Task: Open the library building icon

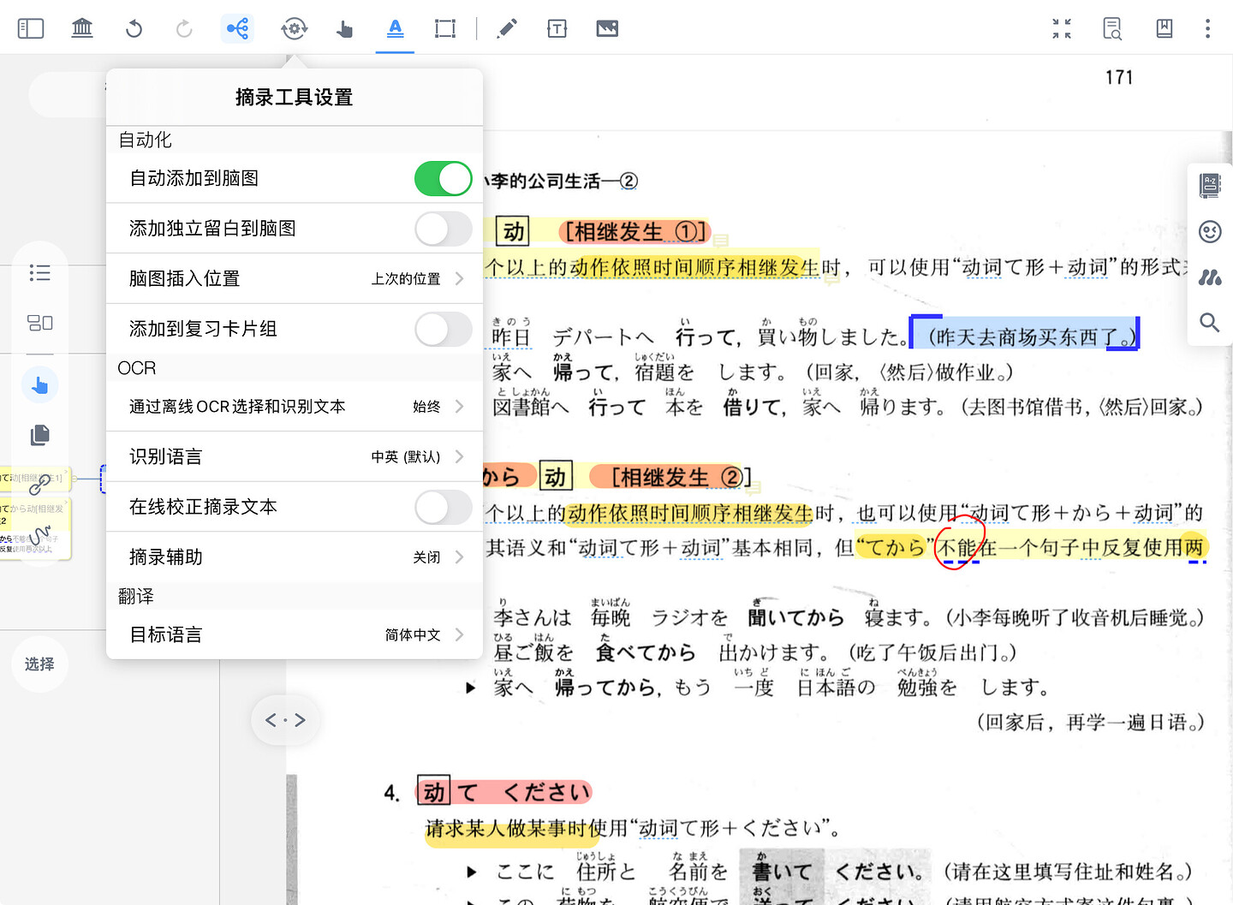Action: (82, 28)
